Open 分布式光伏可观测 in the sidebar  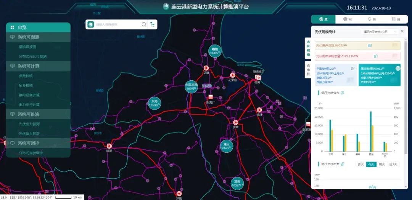tap(32, 56)
